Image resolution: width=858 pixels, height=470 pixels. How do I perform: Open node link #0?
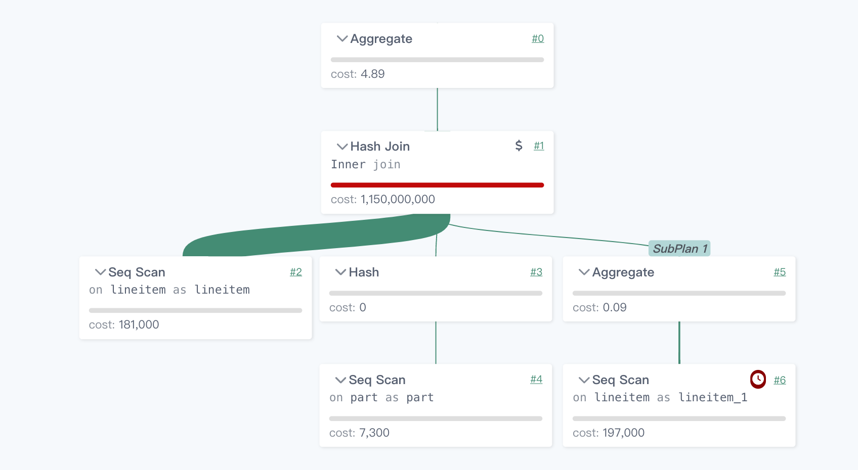(537, 38)
